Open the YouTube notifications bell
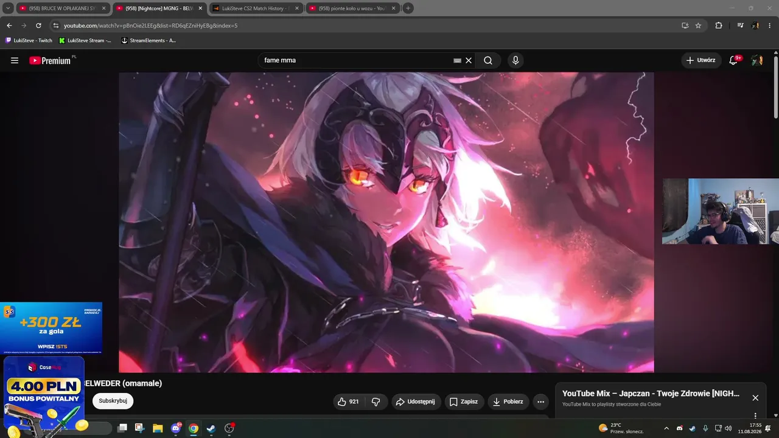 coord(734,60)
